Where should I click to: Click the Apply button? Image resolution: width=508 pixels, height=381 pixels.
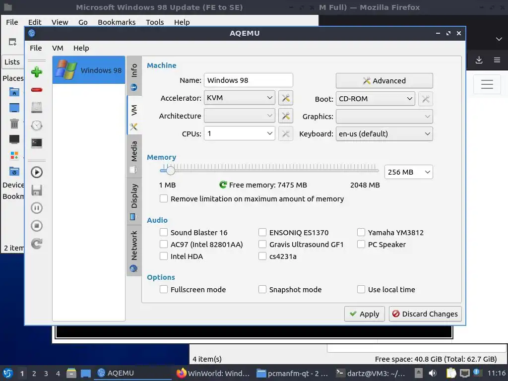point(365,314)
